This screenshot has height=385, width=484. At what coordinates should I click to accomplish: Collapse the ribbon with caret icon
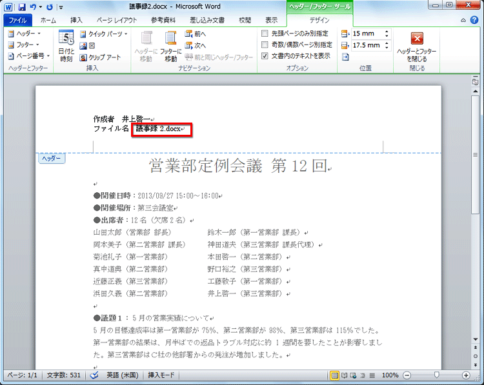[463, 21]
